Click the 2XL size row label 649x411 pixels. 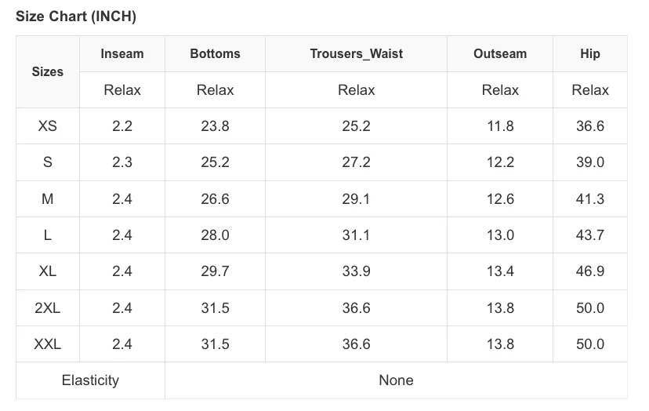48,307
